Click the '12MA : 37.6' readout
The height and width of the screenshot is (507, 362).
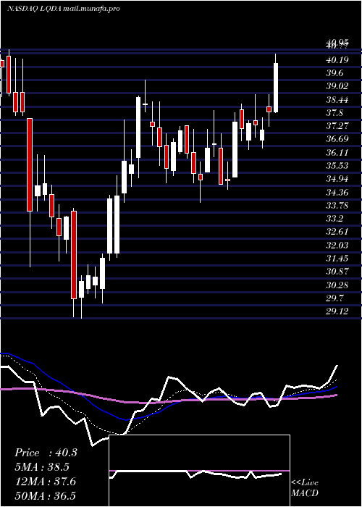point(45,482)
